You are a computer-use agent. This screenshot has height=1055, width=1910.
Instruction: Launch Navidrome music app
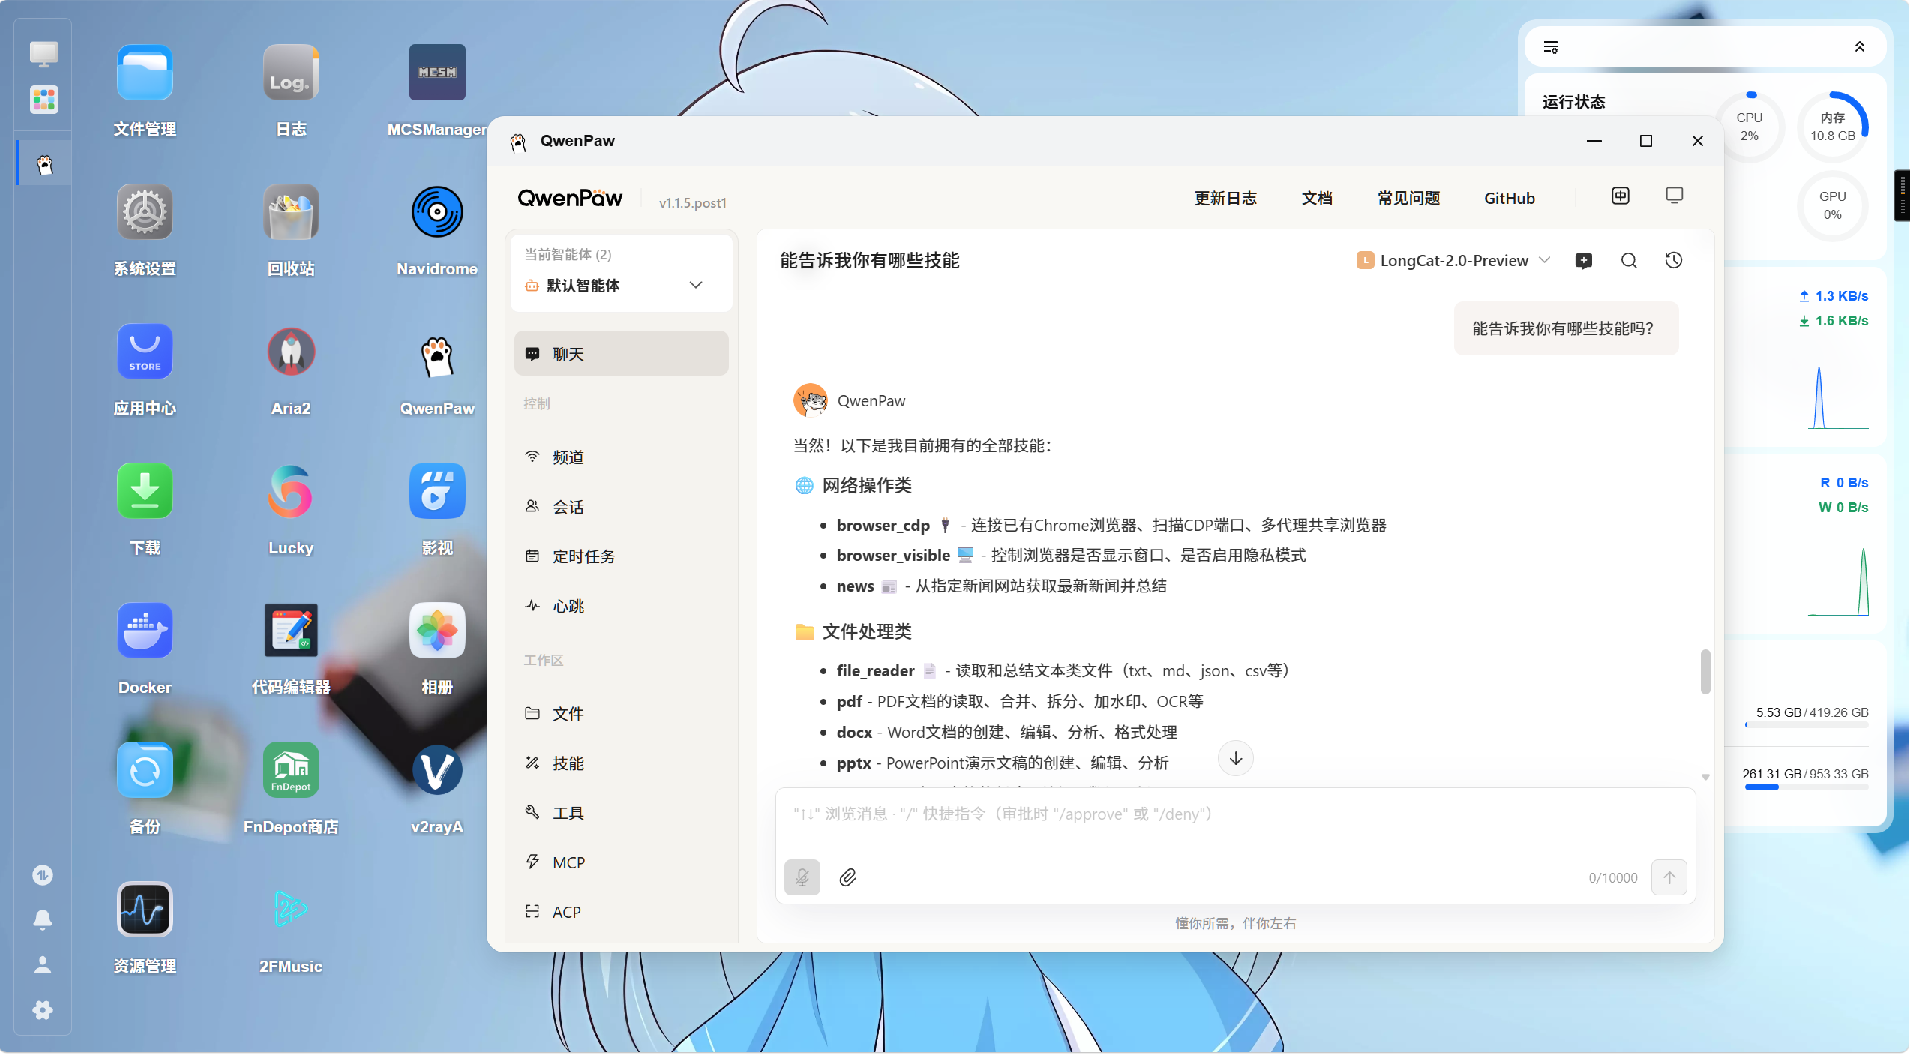click(x=437, y=212)
